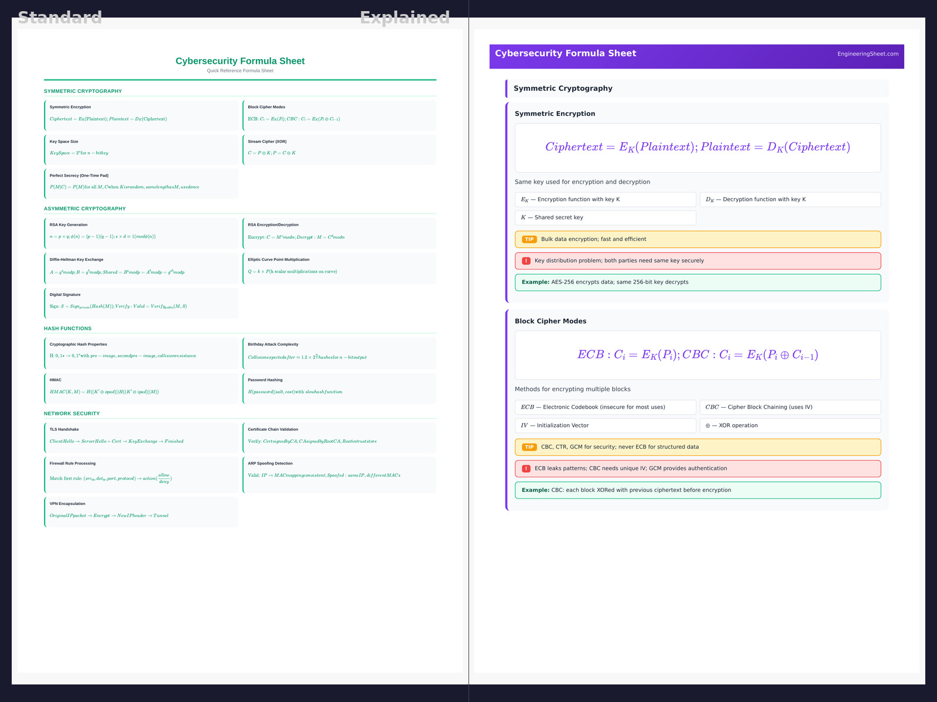
Task: Click the TIP badge for bulk data encryption
Action: [x=529, y=239]
